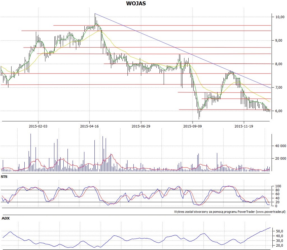
Task: Click the STS indicator heading
Action: tap(4, 176)
